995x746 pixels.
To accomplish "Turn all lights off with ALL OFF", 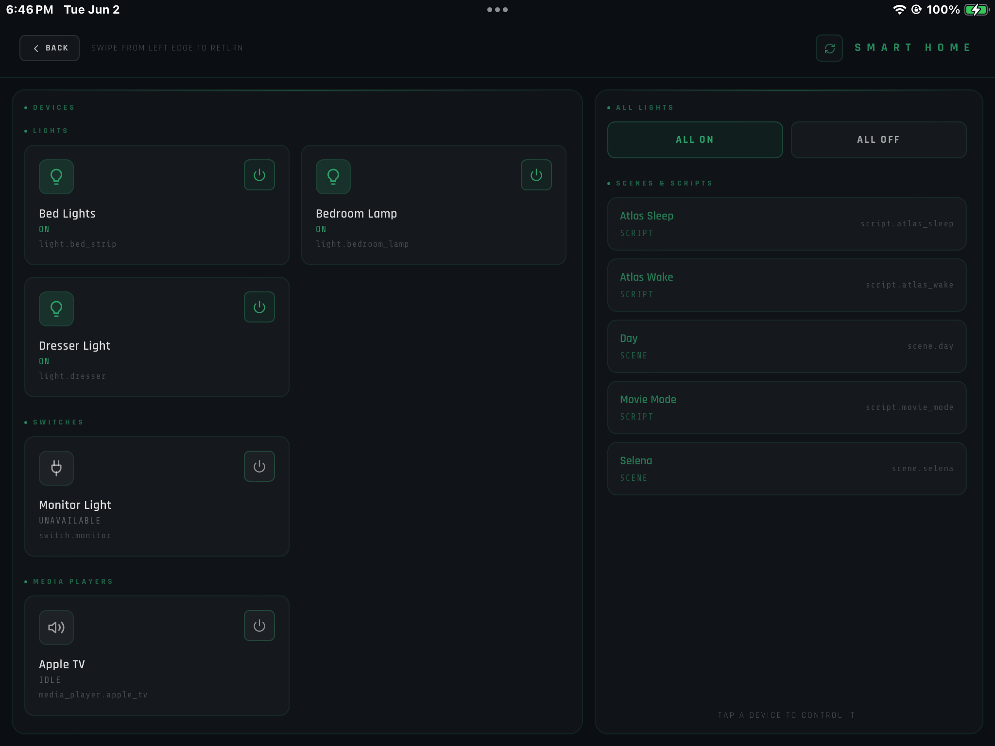I will 878,140.
